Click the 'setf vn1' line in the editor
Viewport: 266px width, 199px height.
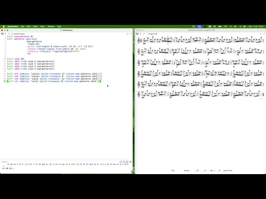(54, 74)
